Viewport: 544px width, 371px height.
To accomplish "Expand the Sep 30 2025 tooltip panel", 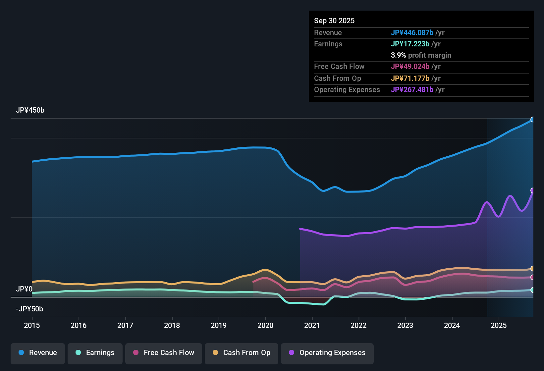I will coord(421,56).
